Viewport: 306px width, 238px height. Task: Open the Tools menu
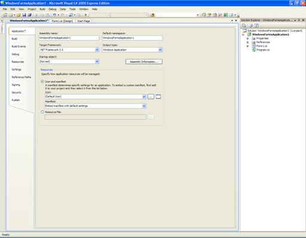point(72,9)
